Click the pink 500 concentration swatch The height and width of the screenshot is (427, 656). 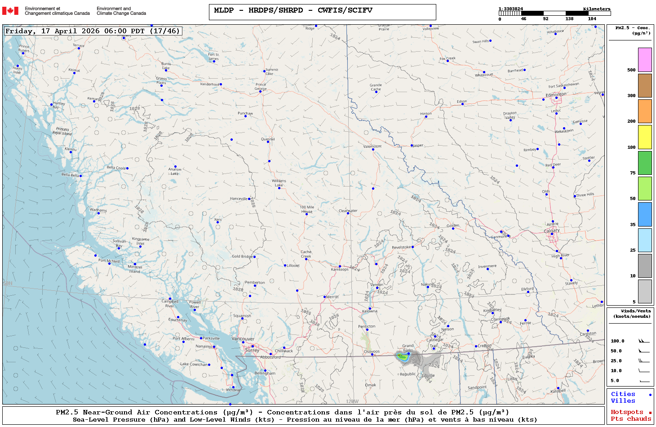645,60
